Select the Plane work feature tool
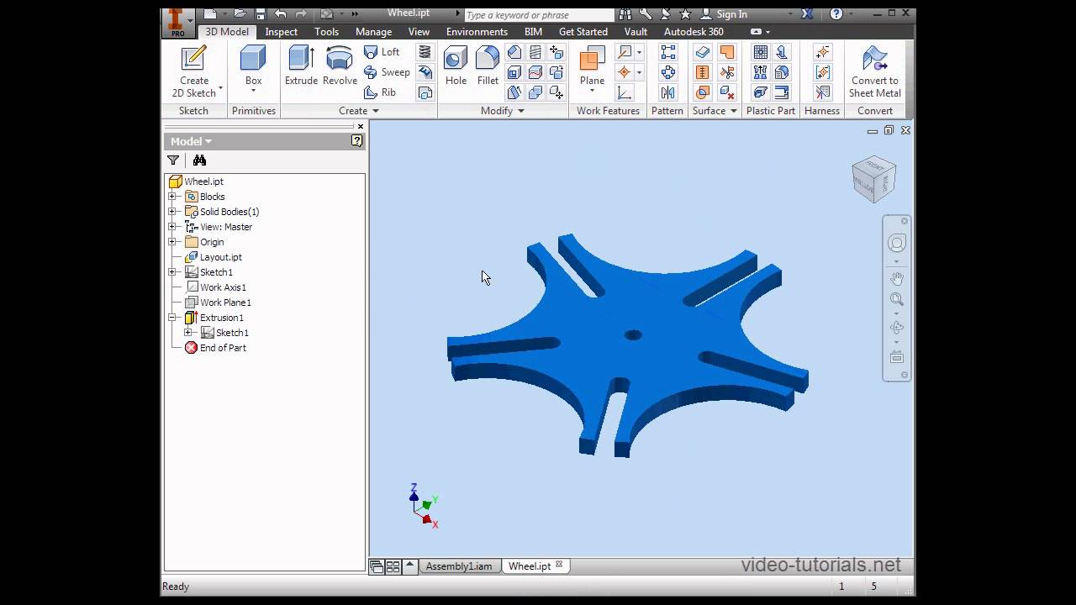The width and height of the screenshot is (1076, 605). pyautogui.click(x=592, y=64)
